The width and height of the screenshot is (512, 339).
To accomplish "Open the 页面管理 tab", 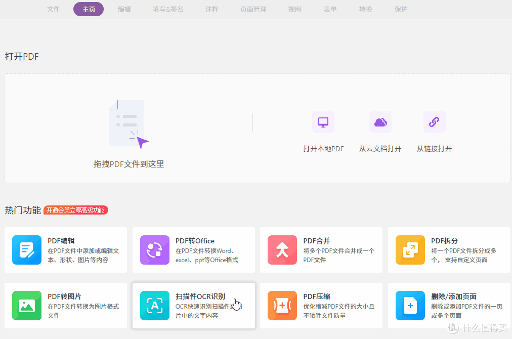I will 253,9.
